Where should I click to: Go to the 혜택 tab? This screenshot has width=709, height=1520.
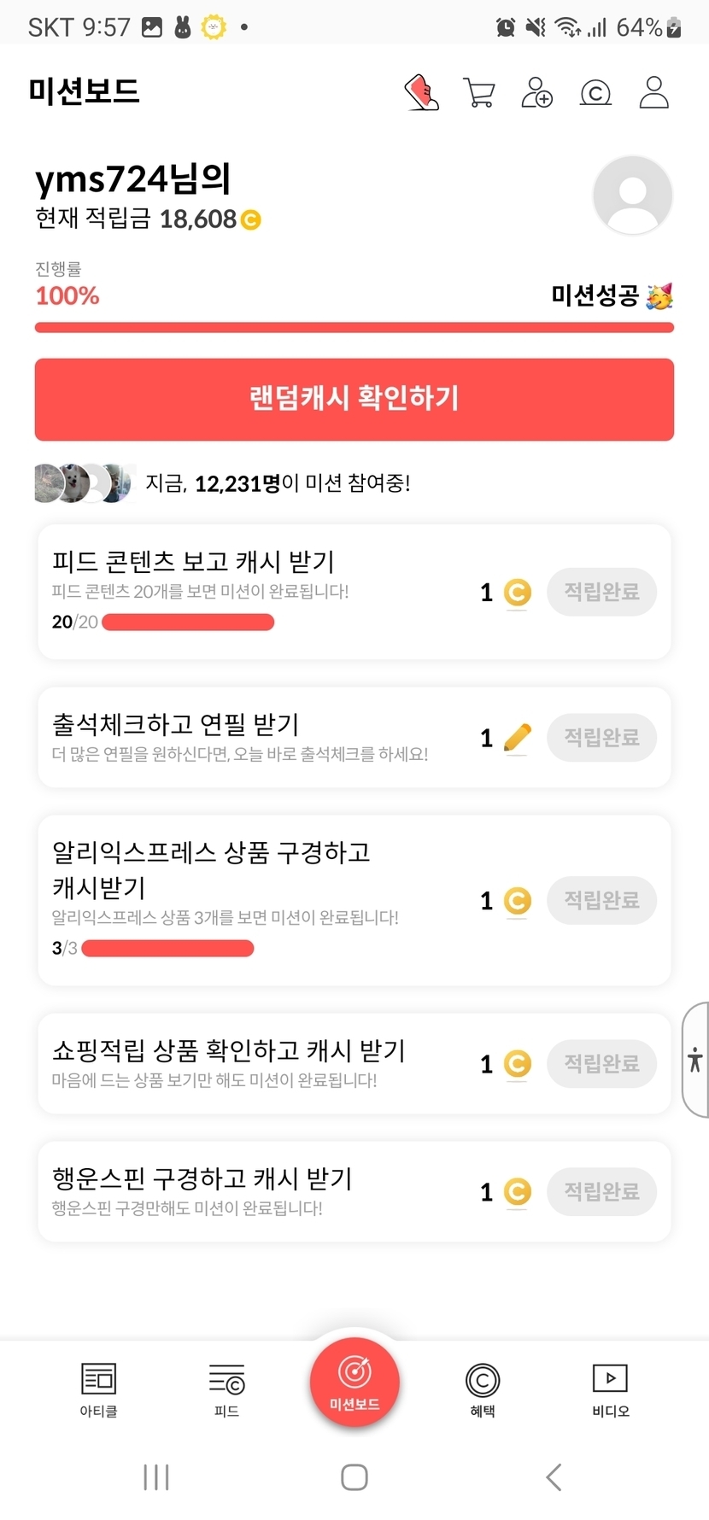[483, 1389]
